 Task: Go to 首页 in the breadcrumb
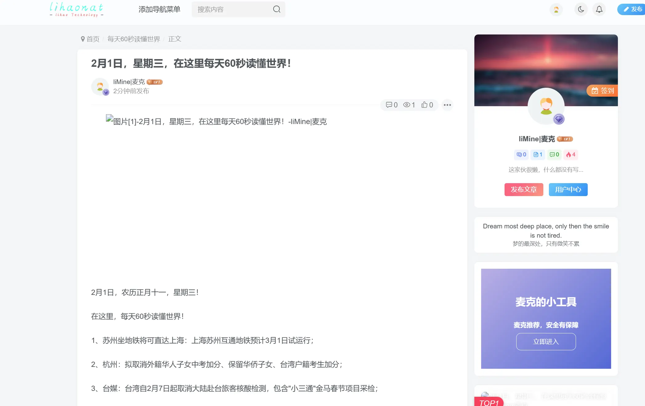coord(93,39)
